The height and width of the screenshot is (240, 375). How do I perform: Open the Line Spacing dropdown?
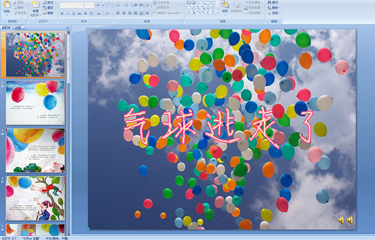pyautogui.click(x=148, y=5)
